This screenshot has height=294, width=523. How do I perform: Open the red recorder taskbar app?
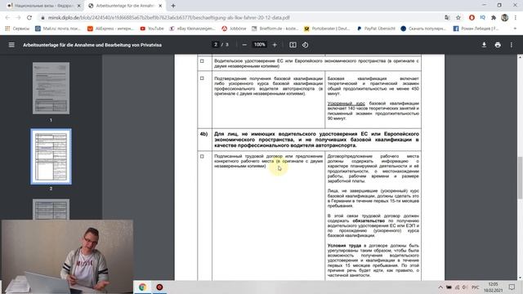[x=159, y=287]
